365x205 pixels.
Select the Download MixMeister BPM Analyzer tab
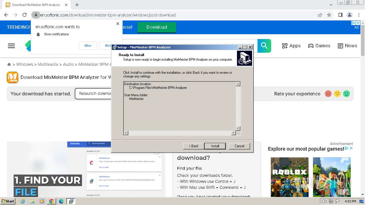(x=36, y=5)
